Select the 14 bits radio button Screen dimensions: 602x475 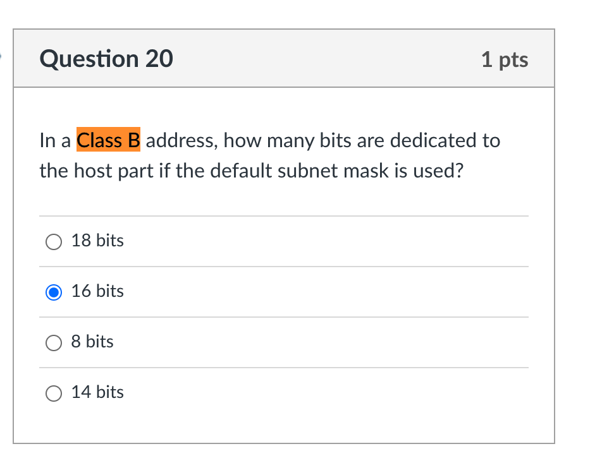(54, 393)
